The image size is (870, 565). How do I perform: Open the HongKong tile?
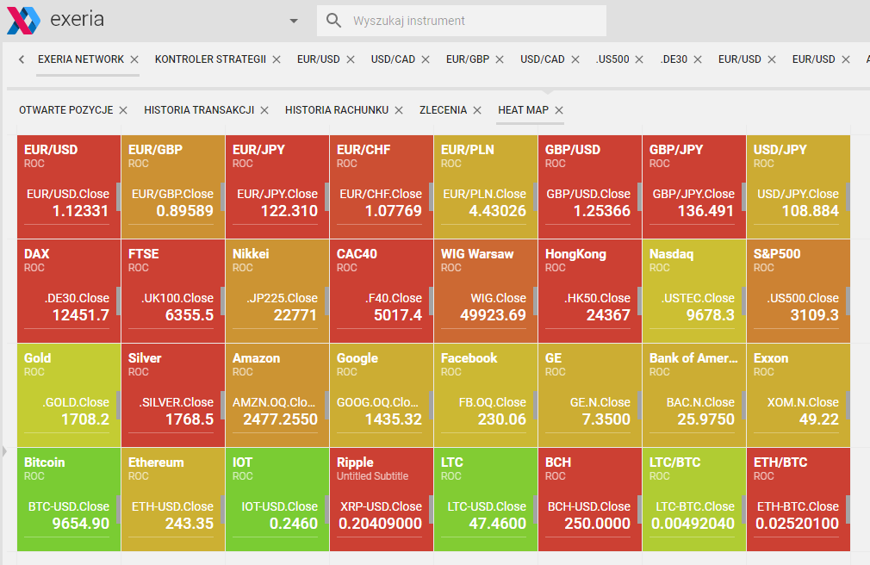pyautogui.click(x=590, y=291)
